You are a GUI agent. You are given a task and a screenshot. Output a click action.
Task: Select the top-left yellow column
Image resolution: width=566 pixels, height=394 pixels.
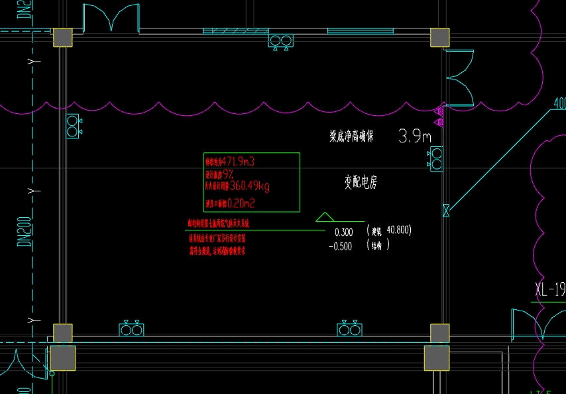pos(63,37)
